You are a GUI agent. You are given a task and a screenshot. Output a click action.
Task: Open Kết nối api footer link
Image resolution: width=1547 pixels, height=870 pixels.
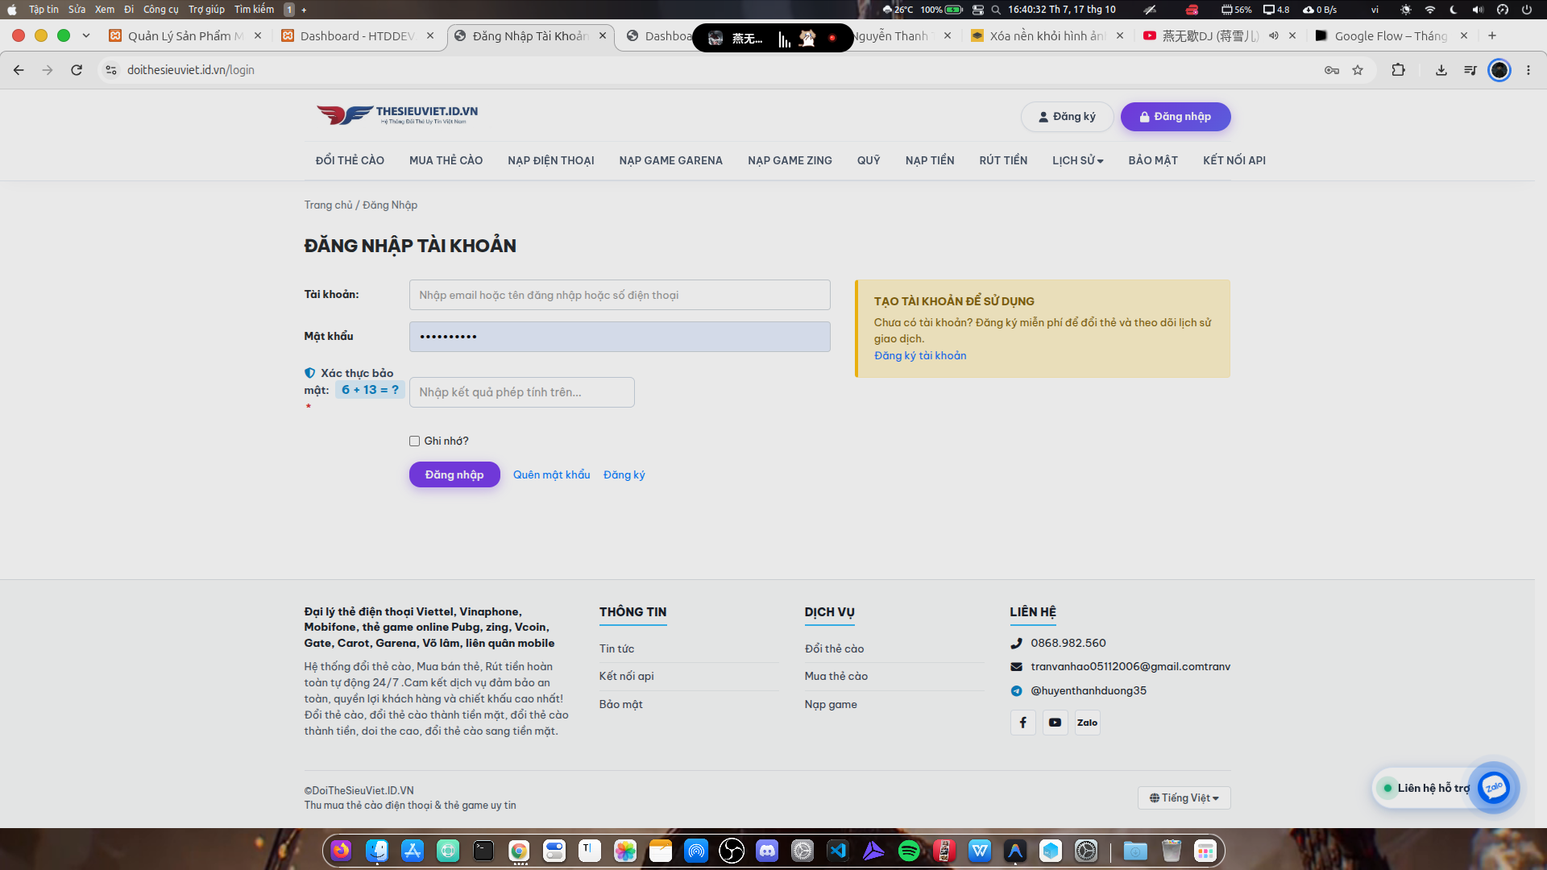click(626, 676)
